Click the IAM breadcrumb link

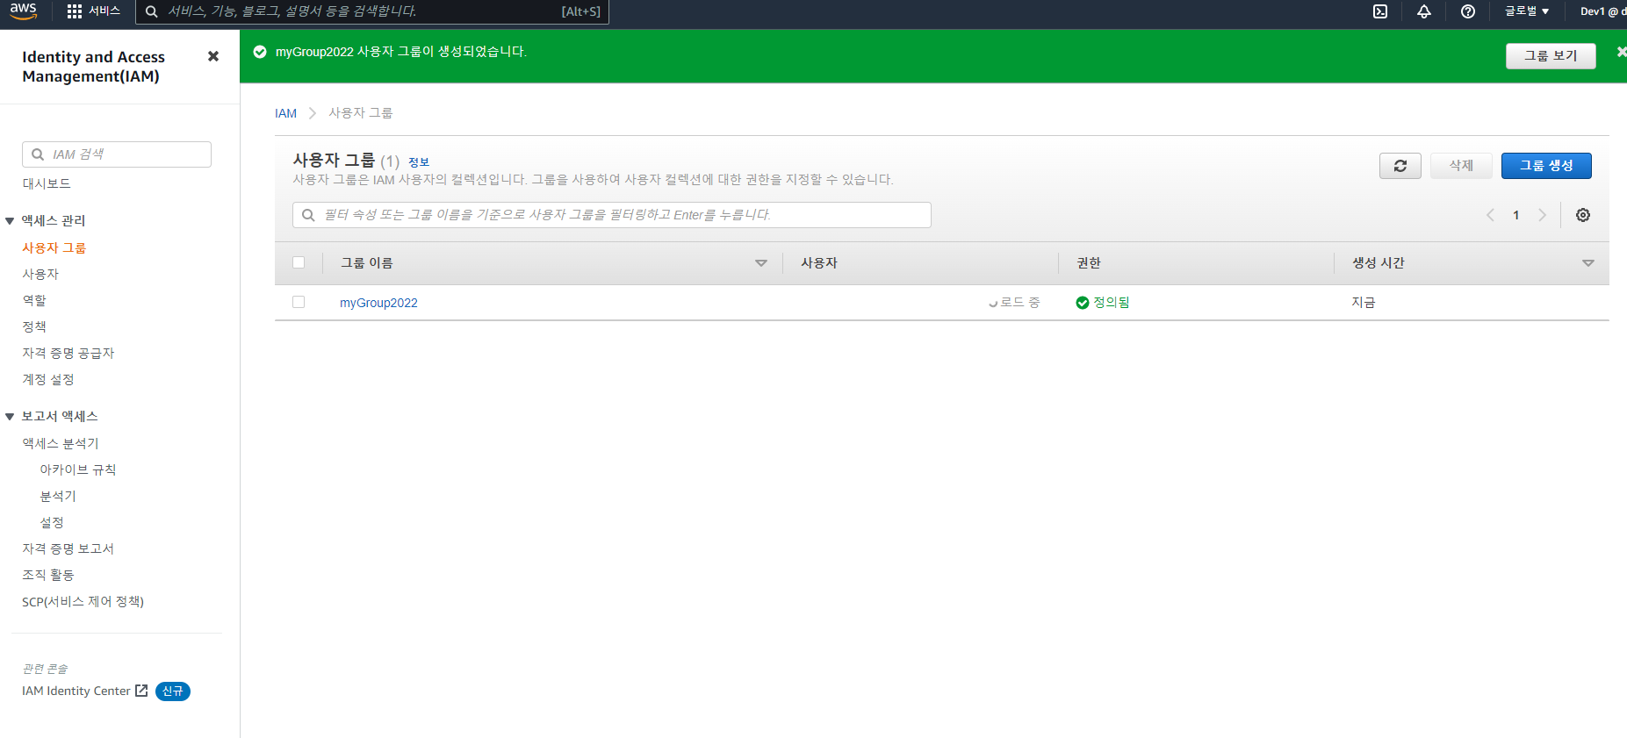pyautogui.click(x=285, y=113)
